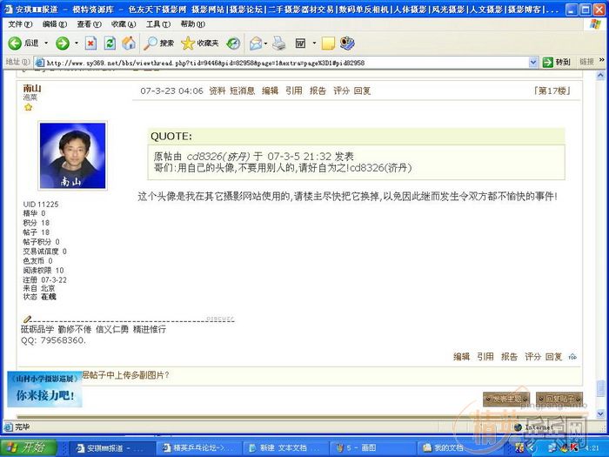609x457 pixels.
Task: Click the 南山 user avatar image
Action: coord(72,157)
